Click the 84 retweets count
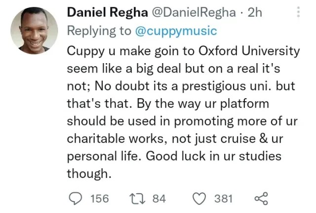316x213 pixels. [159, 199]
